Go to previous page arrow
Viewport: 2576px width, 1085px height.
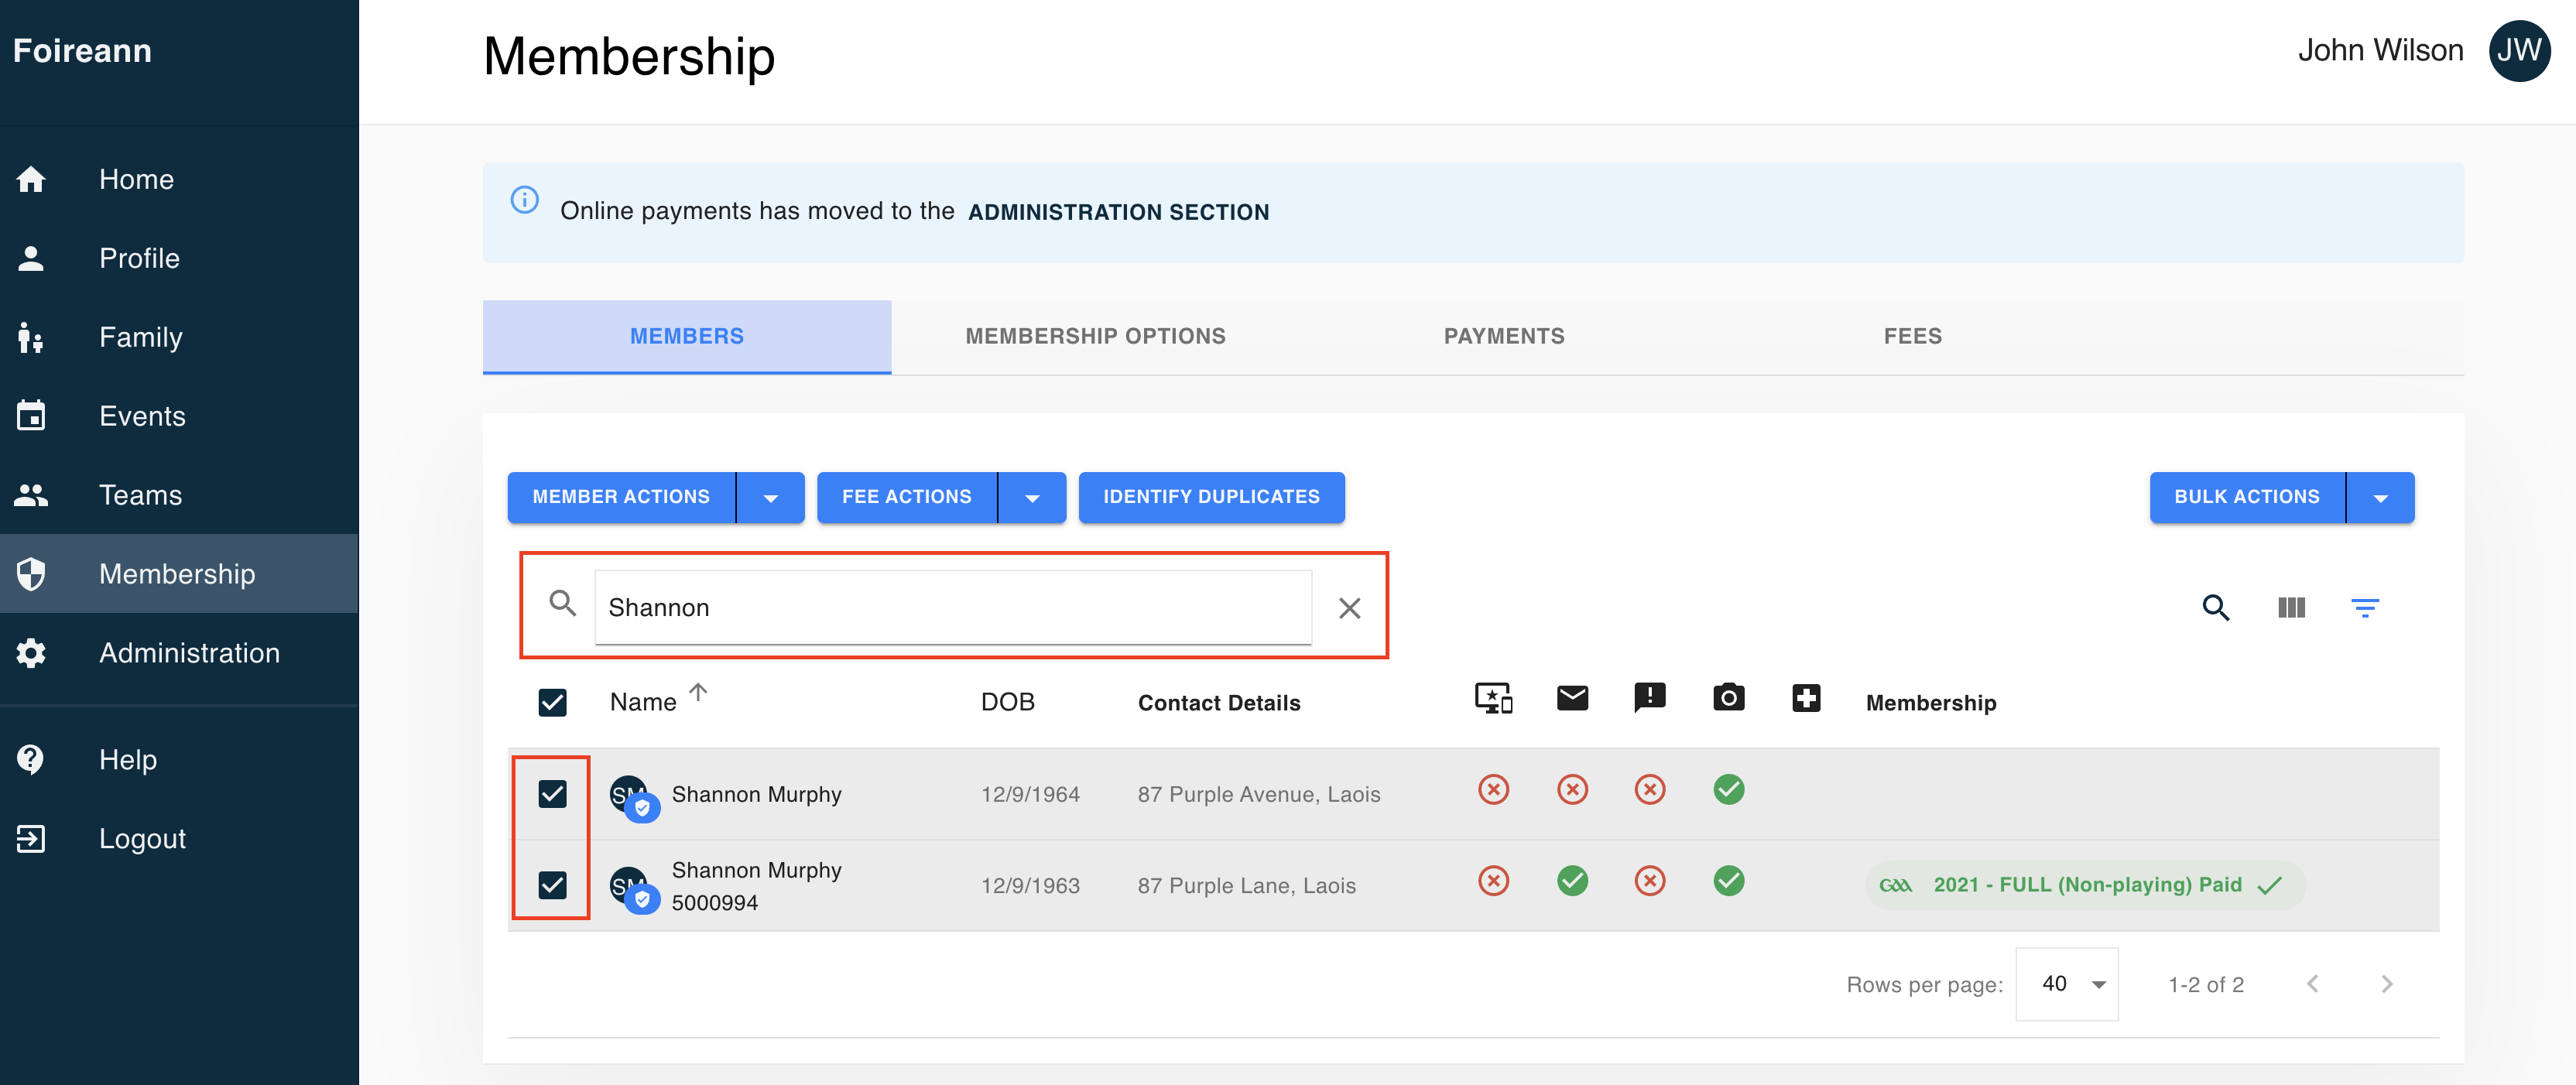point(2312,984)
